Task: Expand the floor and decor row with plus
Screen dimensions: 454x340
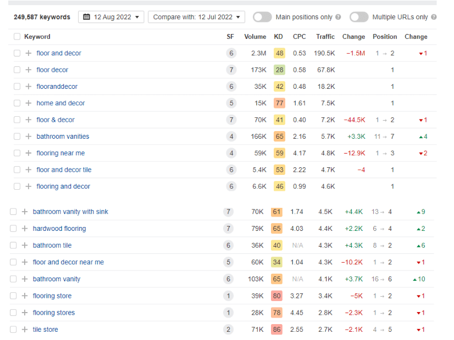Action: pos(29,53)
